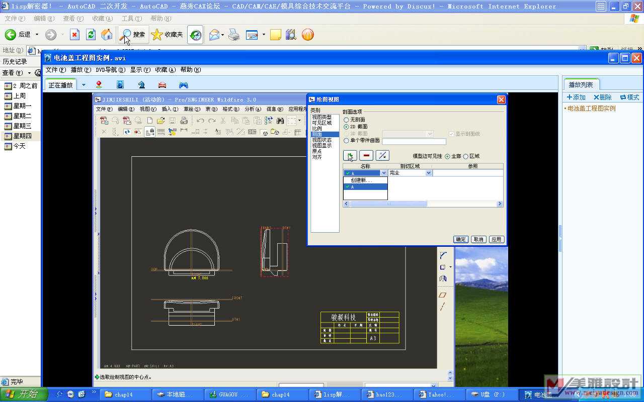Select the 2D 截面 radio button

point(346,127)
